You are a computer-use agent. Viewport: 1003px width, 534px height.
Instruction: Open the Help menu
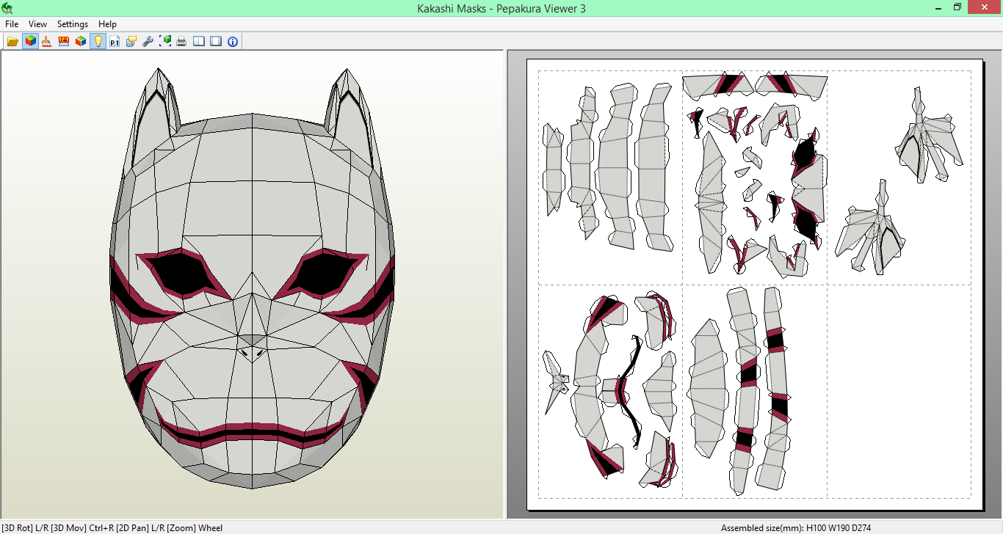[107, 24]
